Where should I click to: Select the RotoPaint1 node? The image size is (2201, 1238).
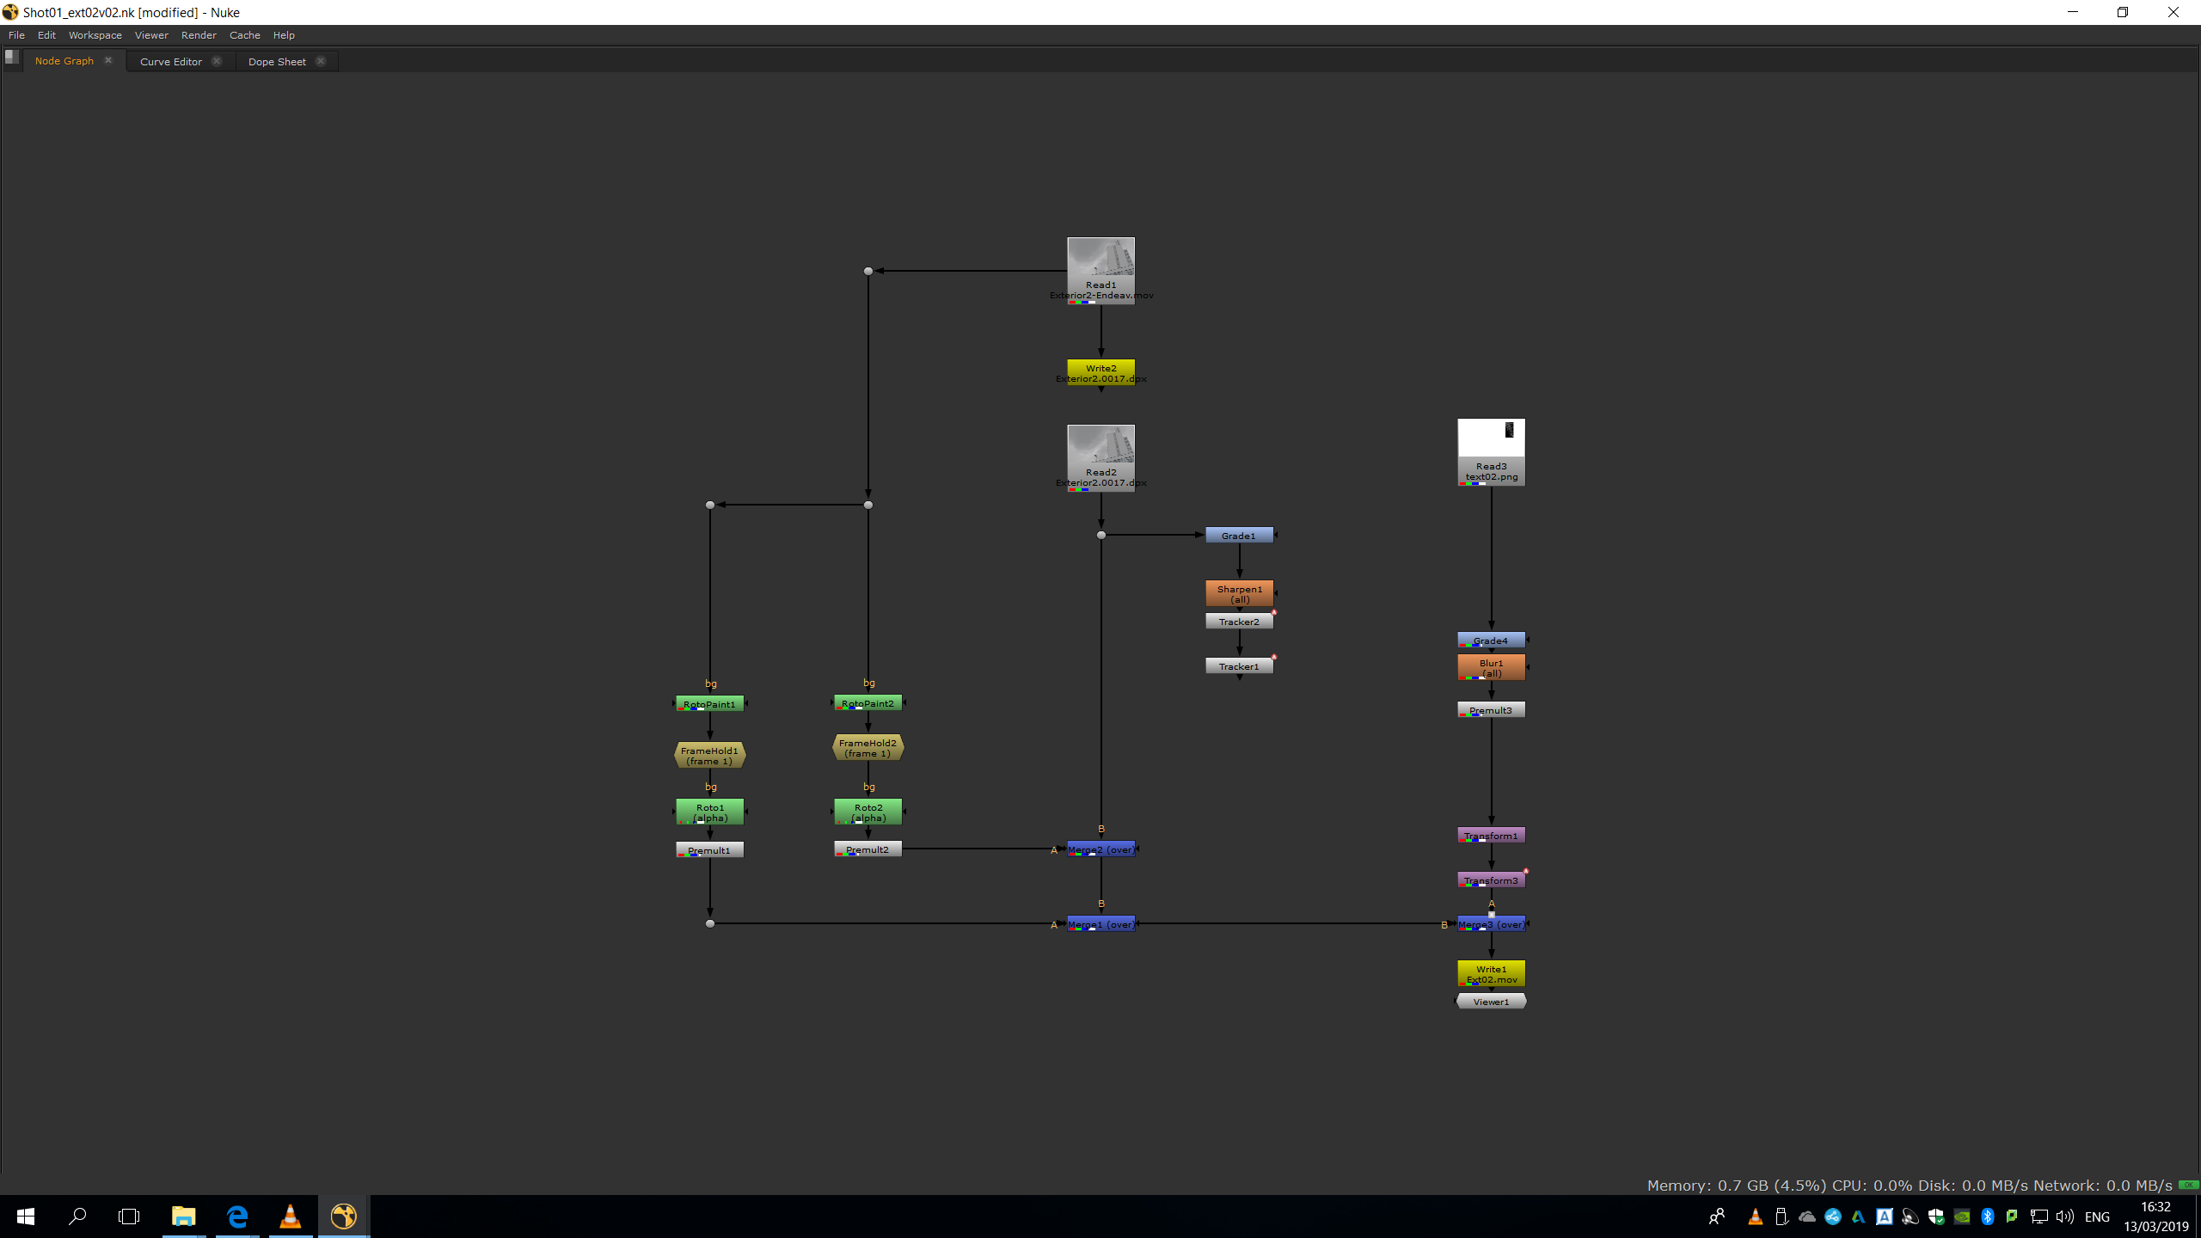pos(709,704)
